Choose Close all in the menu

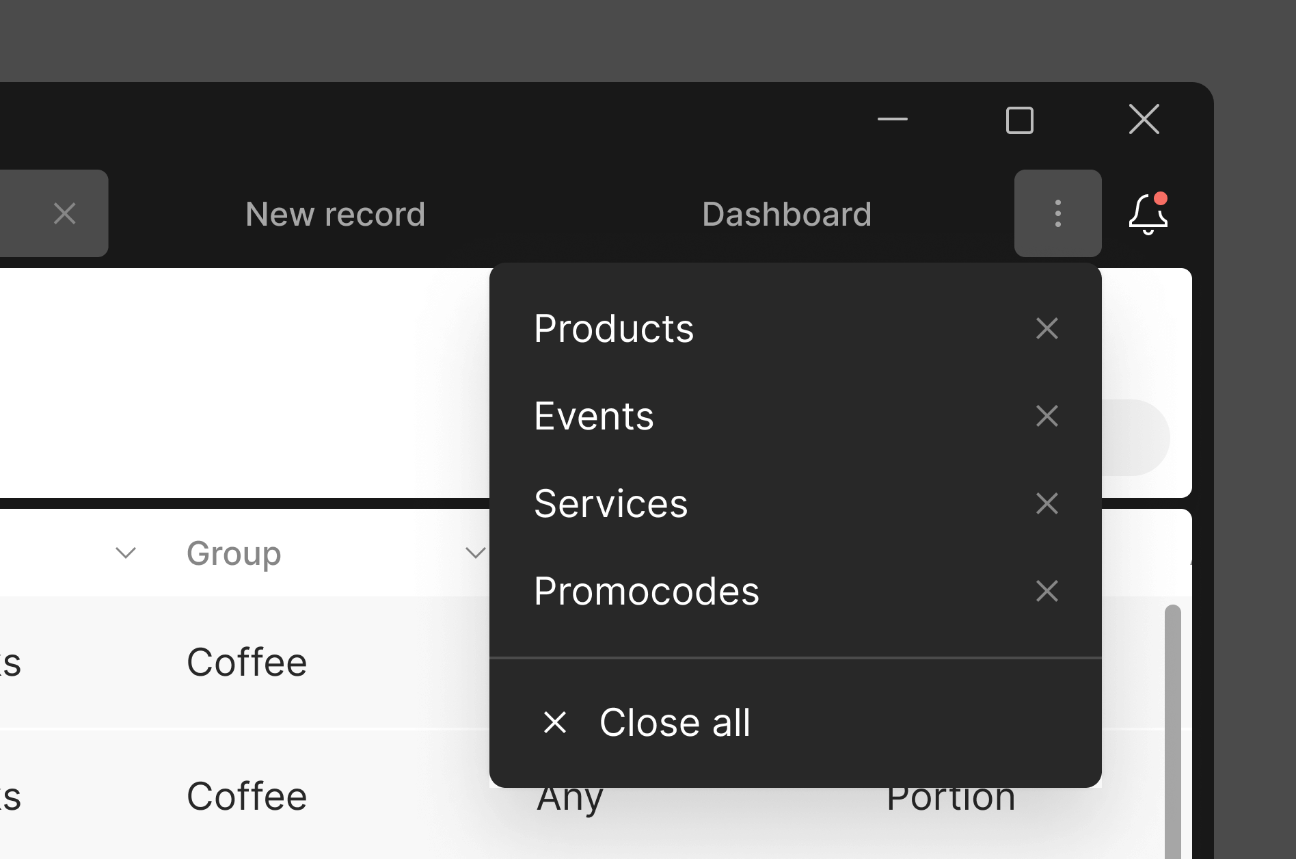click(674, 722)
